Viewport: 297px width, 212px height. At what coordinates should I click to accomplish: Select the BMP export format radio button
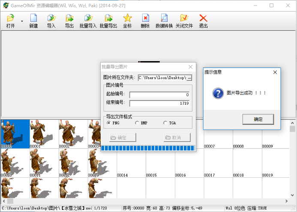coord(137,123)
